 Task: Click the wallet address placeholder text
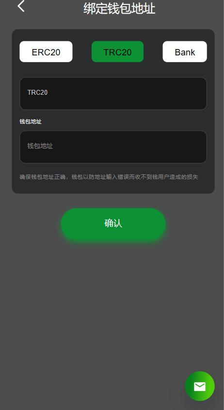40,146
